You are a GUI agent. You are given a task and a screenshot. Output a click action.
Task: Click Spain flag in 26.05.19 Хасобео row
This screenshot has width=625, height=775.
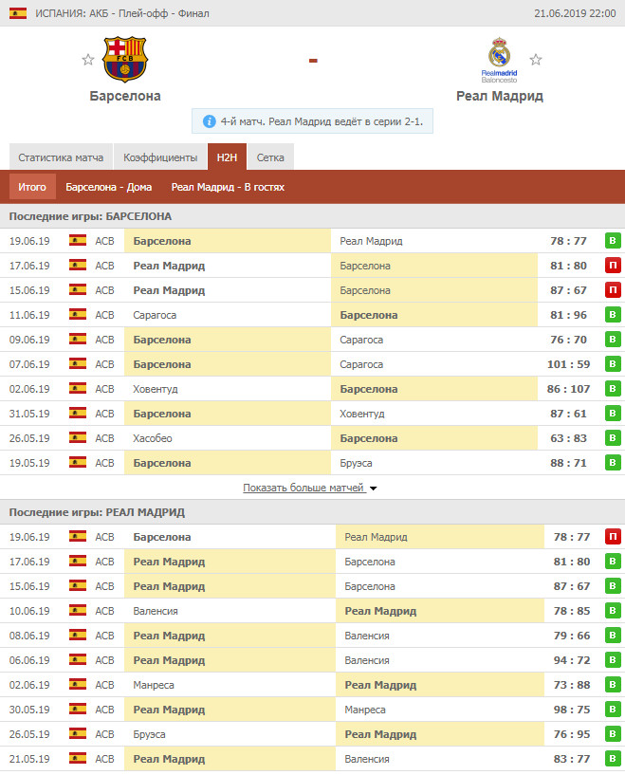pyautogui.click(x=78, y=438)
